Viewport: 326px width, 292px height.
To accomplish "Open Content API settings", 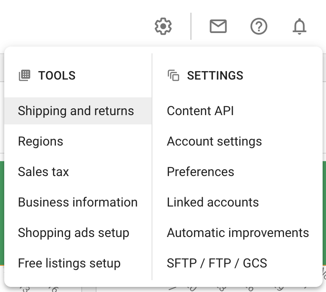I will click(200, 111).
